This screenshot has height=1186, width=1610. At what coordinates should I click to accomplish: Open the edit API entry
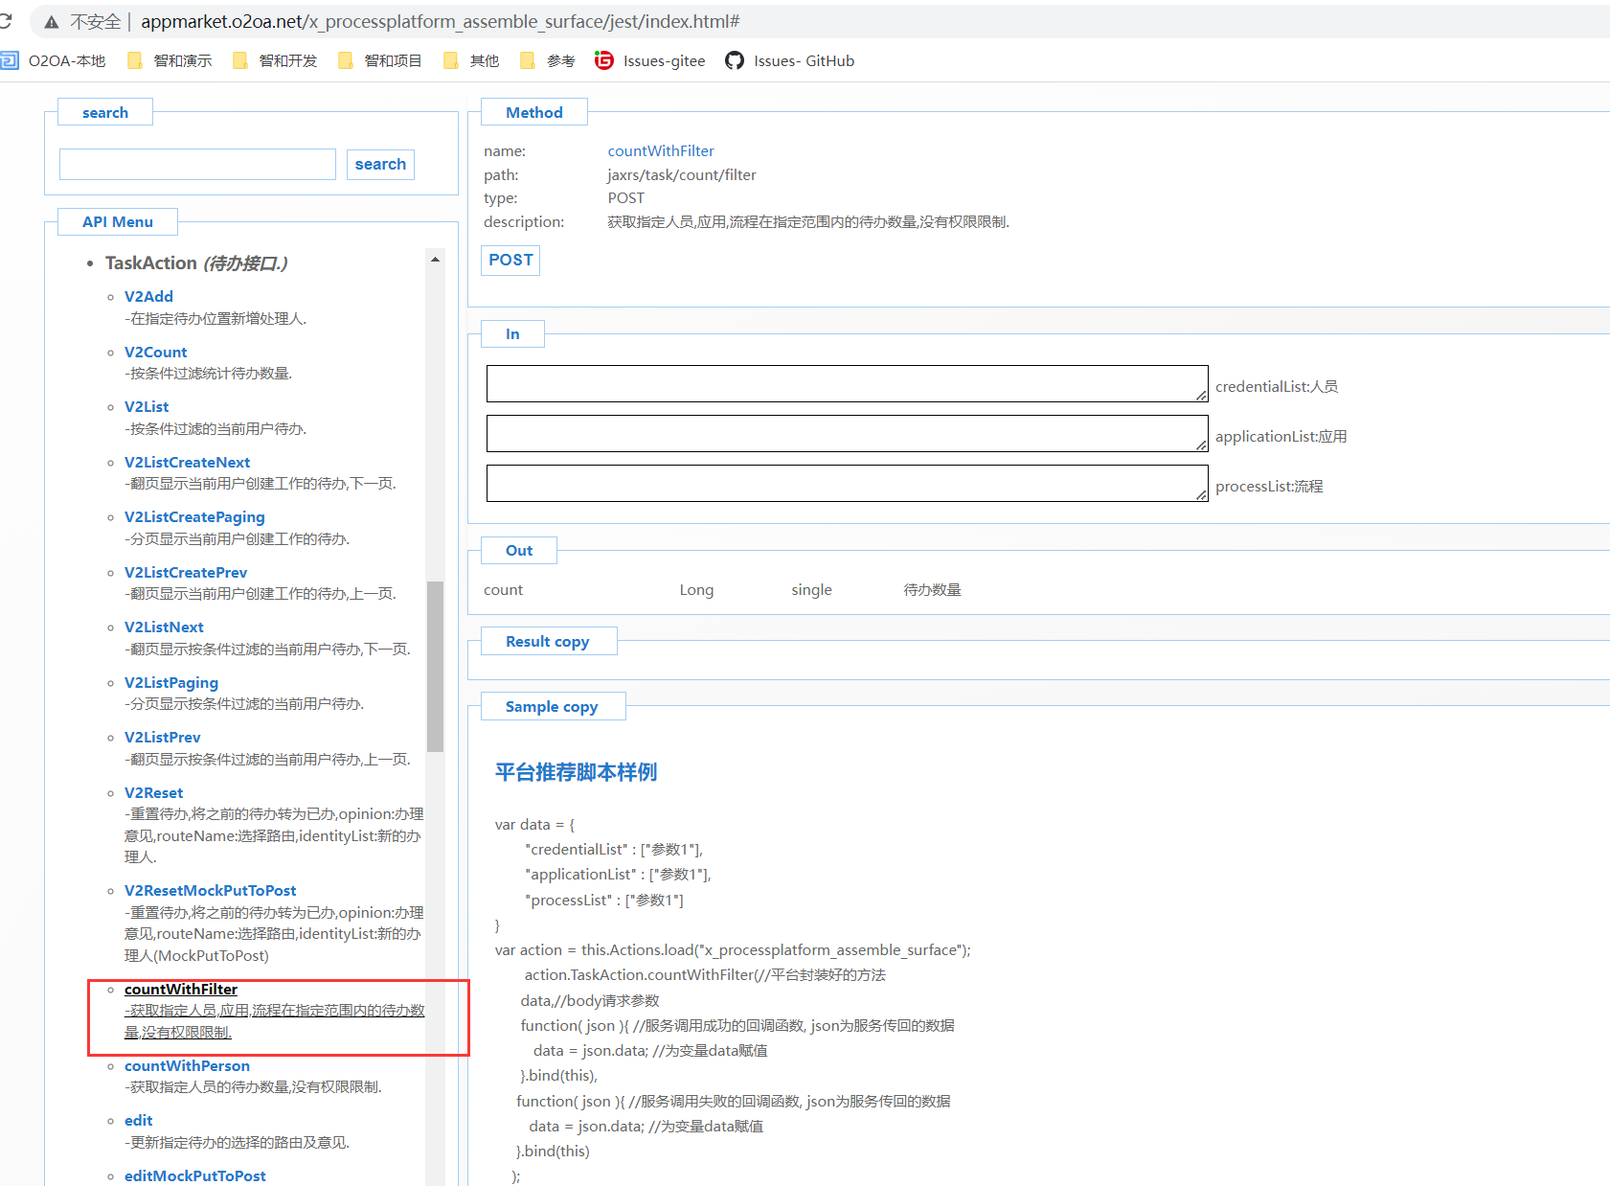coord(138,1120)
